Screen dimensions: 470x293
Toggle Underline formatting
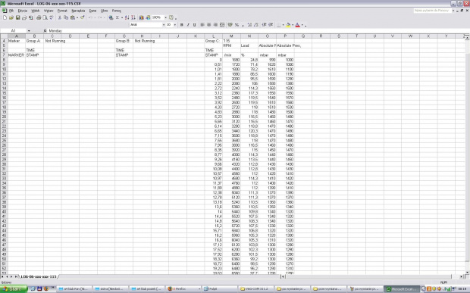tap(194, 25)
